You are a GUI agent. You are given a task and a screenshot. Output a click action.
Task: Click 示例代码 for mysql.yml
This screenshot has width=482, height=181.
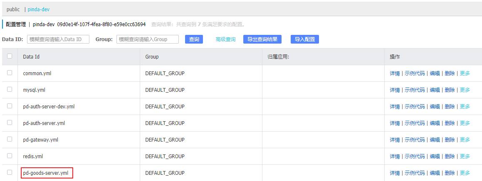415,90
